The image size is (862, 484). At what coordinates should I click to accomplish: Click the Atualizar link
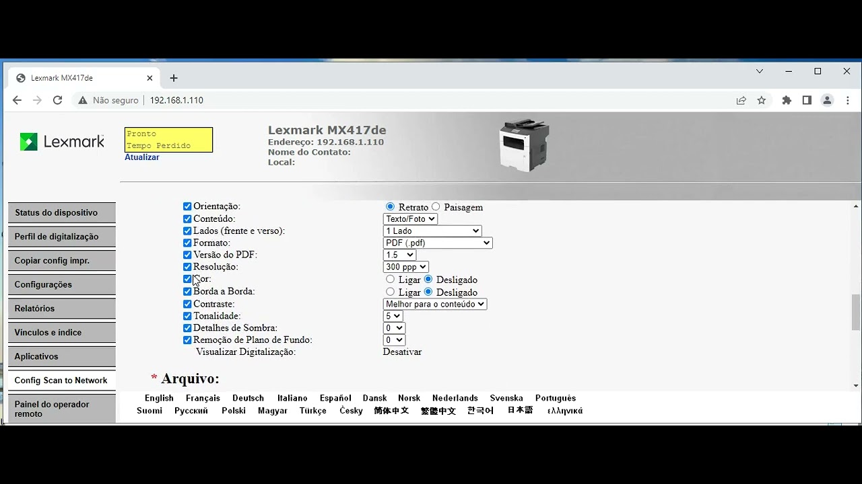click(142, 157)
